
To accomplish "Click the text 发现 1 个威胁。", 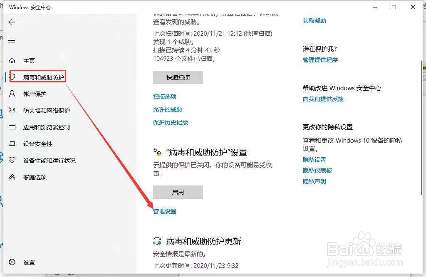I will coord(174,42).
